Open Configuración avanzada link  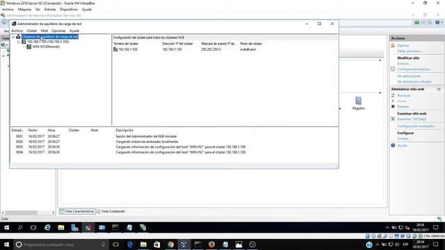[416, 126]
